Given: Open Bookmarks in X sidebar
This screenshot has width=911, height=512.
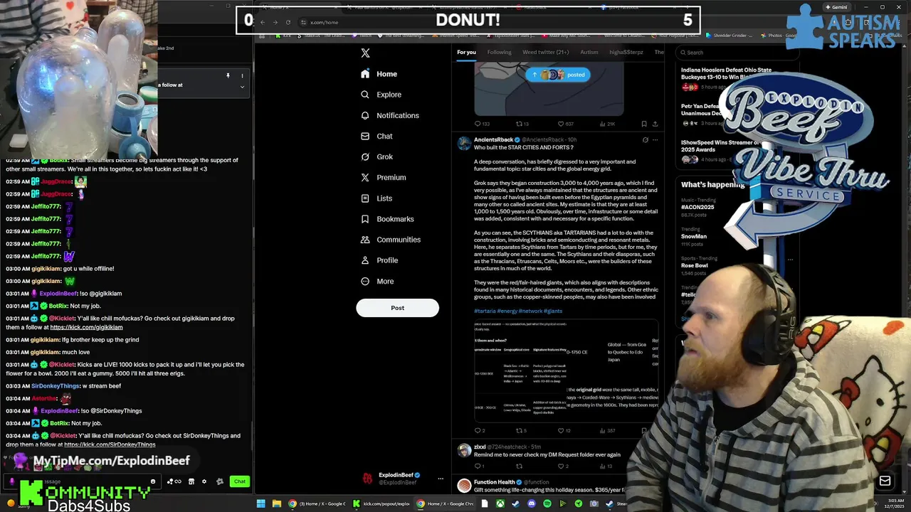Looking at the screenshot, I should tap(387, 219).
